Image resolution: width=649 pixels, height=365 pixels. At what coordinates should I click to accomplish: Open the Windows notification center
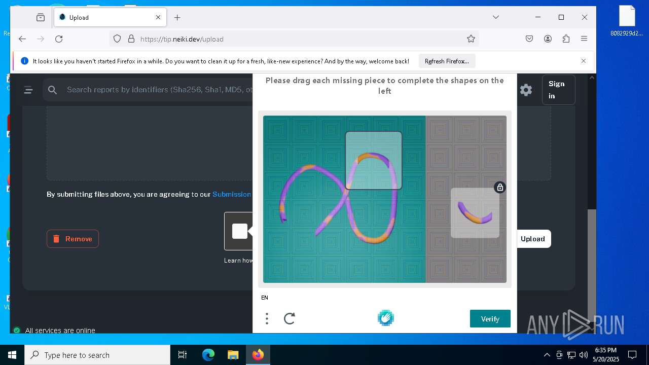click(x=633, y=355)
